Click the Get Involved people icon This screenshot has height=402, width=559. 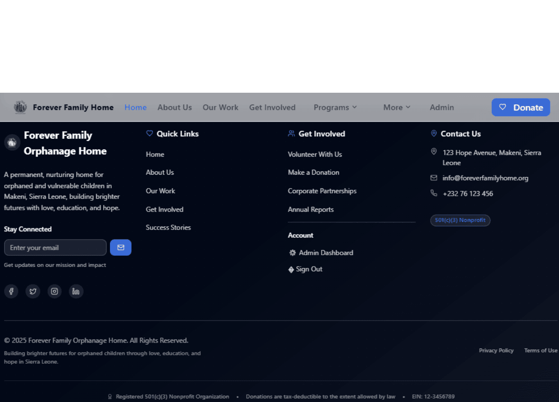pos(292,134)
